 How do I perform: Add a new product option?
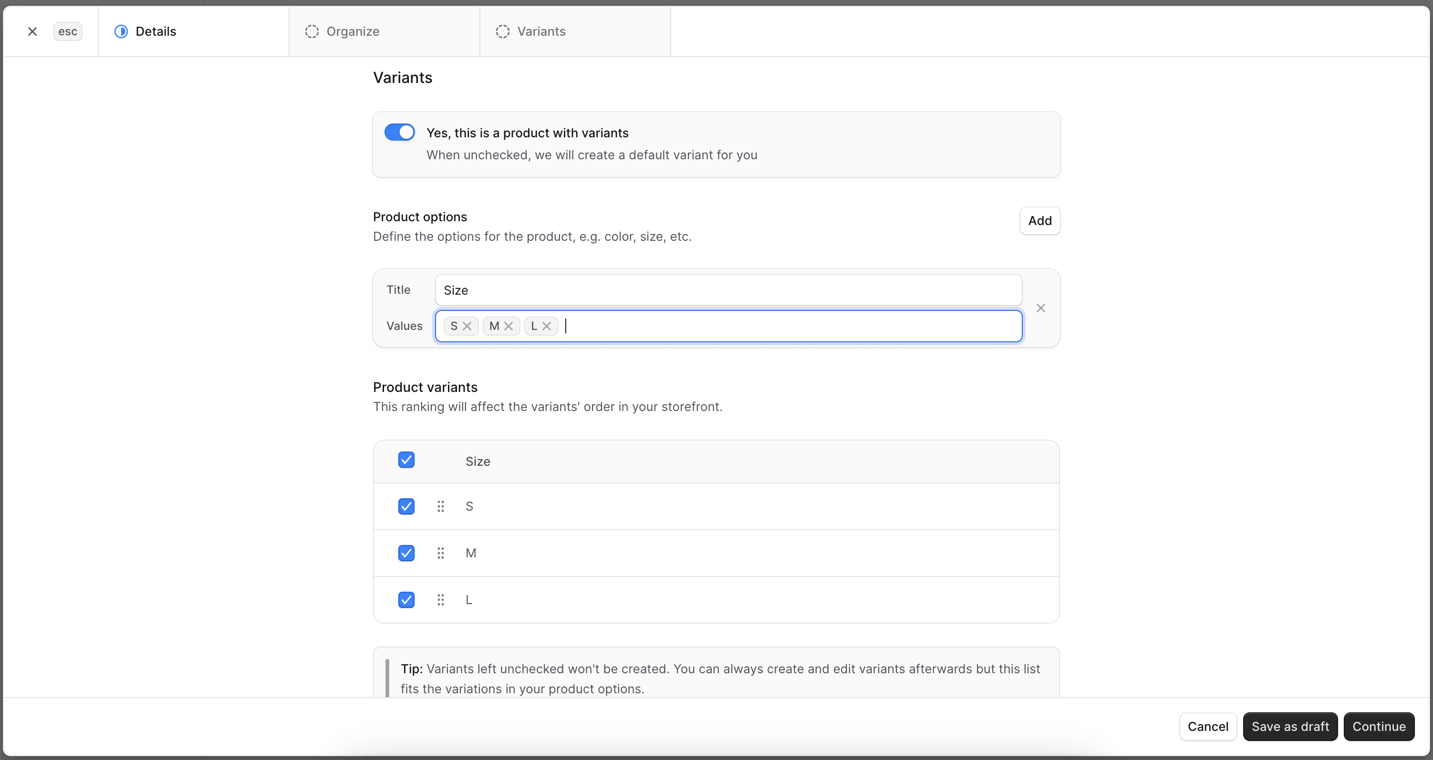point(1040,221)
